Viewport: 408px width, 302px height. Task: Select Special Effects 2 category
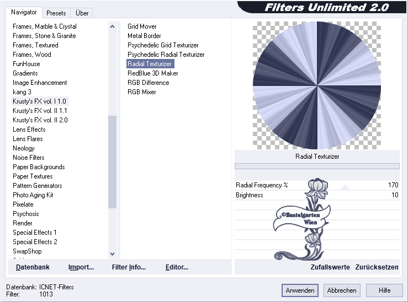35,241
